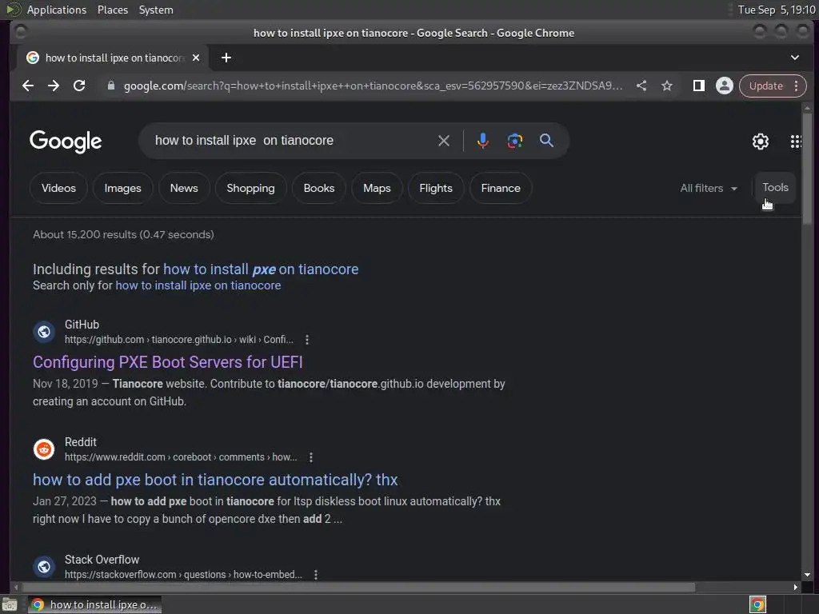Viewport: 819px width, 614px height.
Task: Open Reddit result options three dots
Action: [311, 457]
